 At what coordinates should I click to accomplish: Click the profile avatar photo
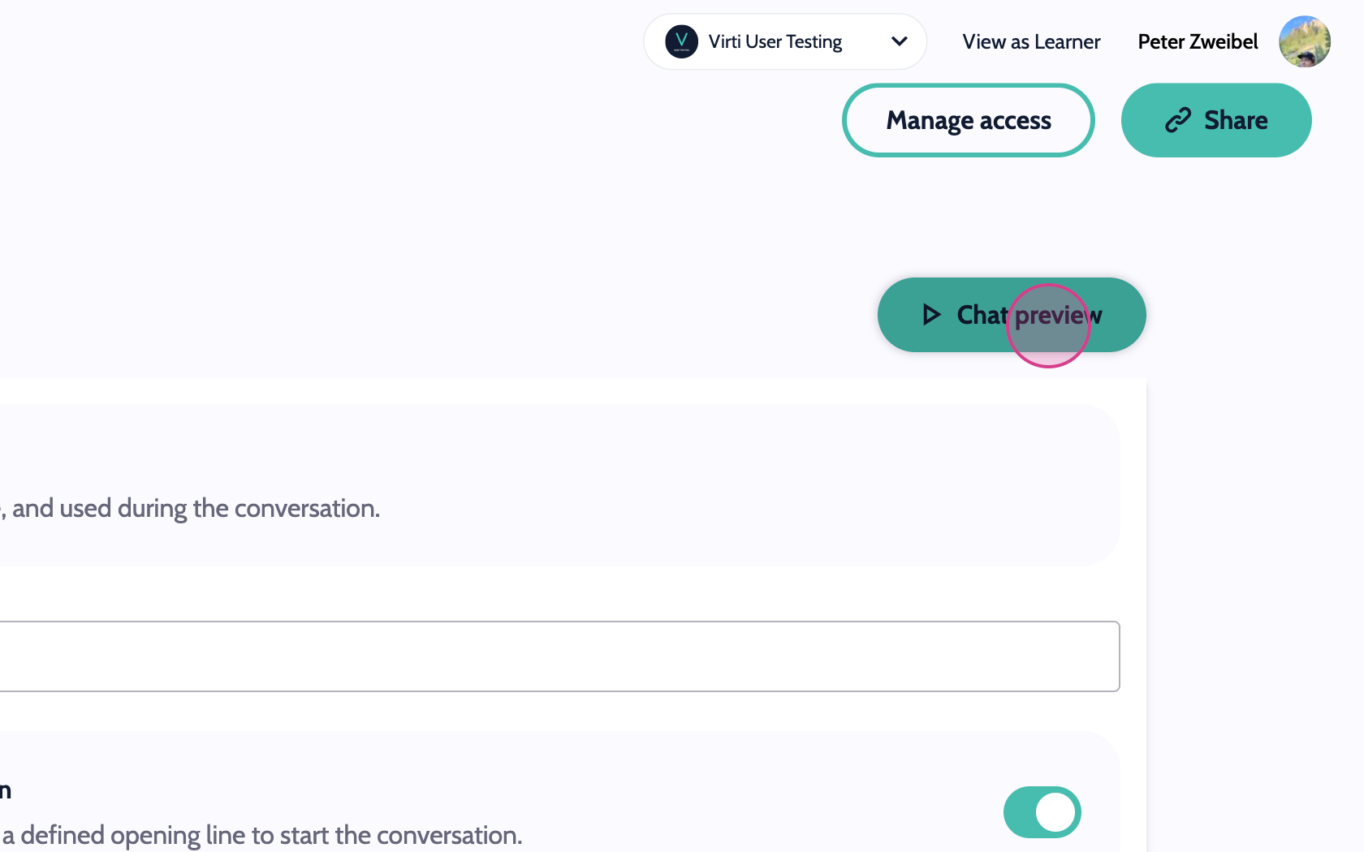coord(1304,41)
